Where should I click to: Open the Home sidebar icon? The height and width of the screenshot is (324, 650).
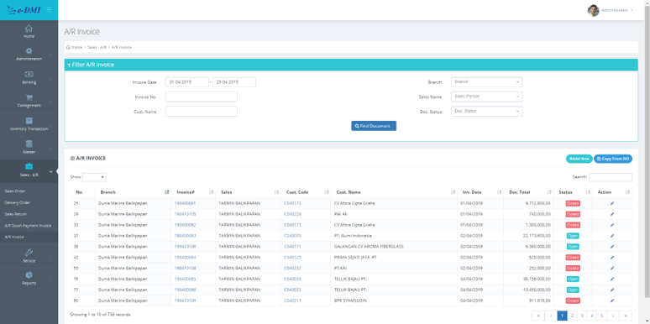click(29, 29)
